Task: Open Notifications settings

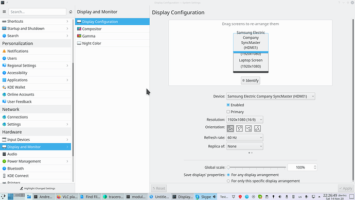Action: coord(35,51)
